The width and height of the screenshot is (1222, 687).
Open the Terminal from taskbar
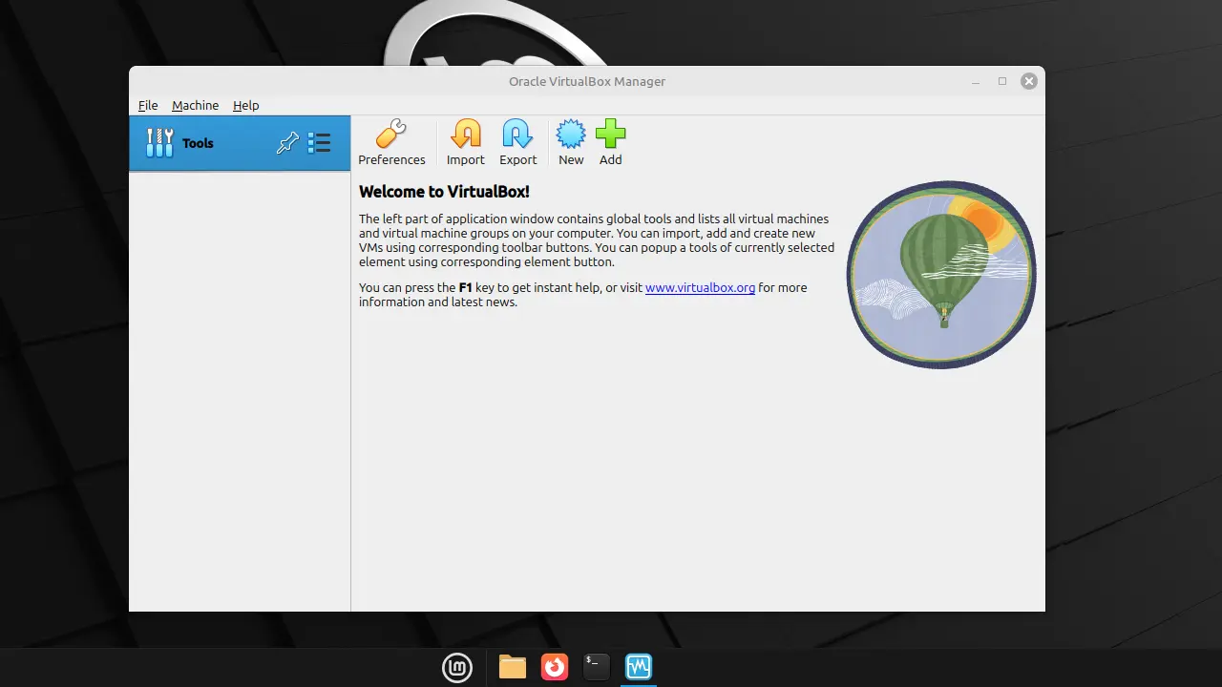coord(597,667)
